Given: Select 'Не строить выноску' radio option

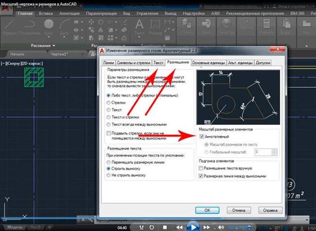Looking at the screenshot, I should click(x=108, y=175).
